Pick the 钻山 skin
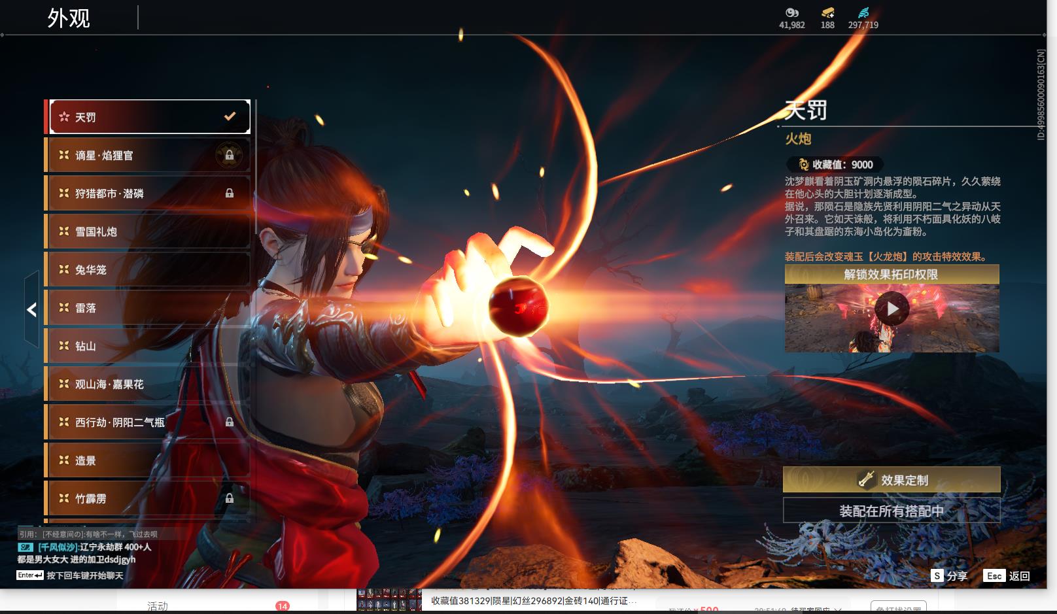Viewport: 1057px width, 614px height. point(148,346)
